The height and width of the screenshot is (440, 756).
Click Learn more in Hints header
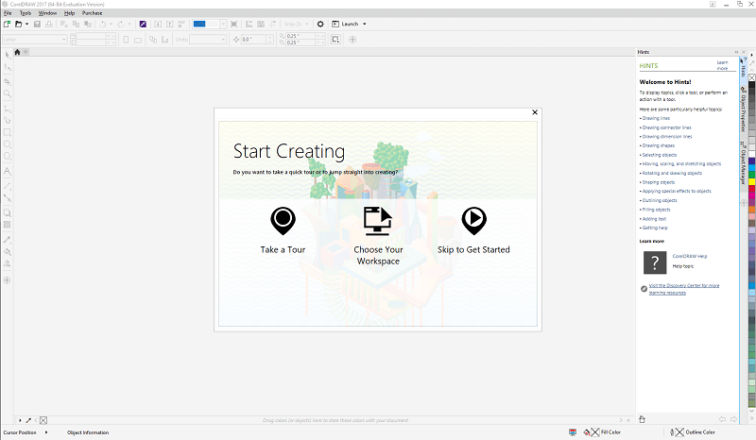722,65
